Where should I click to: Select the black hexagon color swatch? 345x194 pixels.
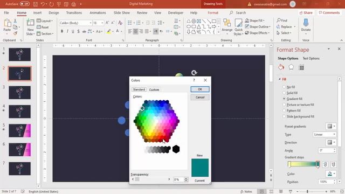click(x=176, y=149)
